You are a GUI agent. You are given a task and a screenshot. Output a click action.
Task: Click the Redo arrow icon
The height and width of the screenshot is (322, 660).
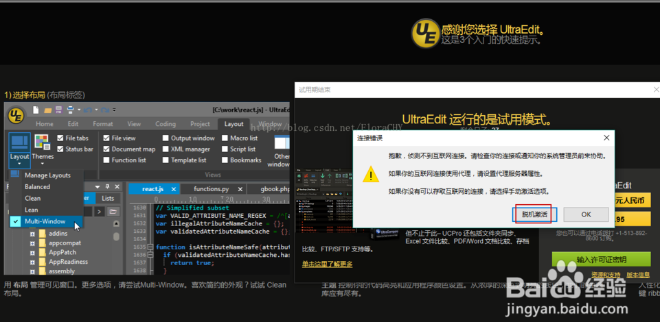(105, 110)
